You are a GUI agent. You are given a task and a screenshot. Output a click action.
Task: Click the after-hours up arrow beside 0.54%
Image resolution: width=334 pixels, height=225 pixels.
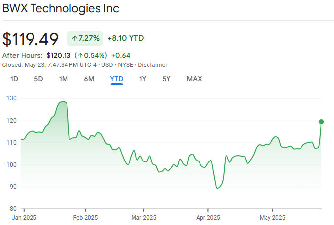[x=80, y=55]
